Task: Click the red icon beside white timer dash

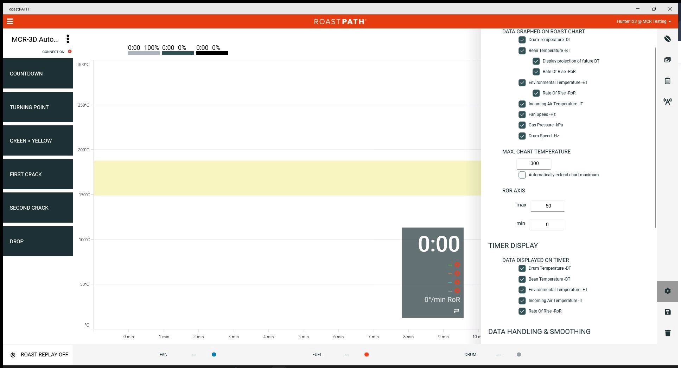Action: (x=457, y=291)
